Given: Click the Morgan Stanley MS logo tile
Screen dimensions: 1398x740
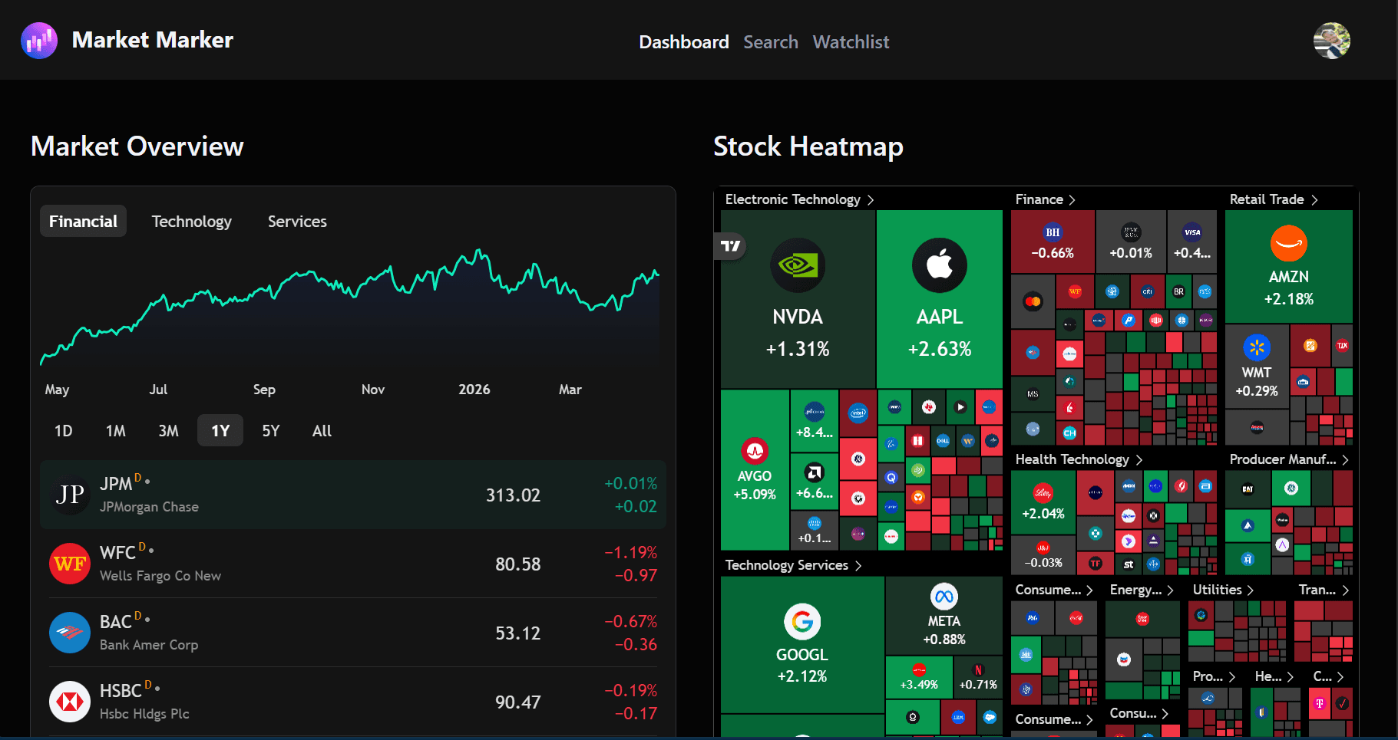Looking at the screenshot, I should [x=1033, y=394].
